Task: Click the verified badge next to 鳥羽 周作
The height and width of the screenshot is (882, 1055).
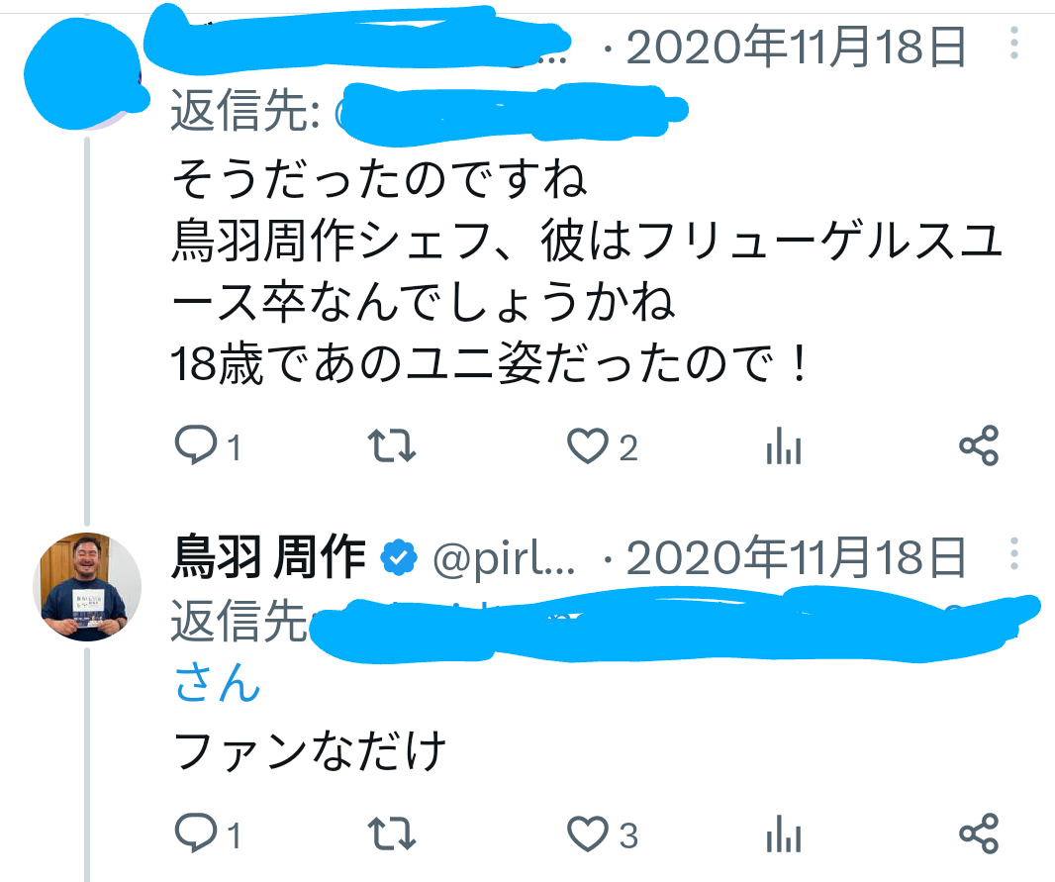Action: [x=399, y=557]
